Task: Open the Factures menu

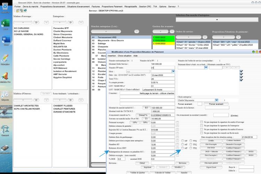Action: coord(96,7)
